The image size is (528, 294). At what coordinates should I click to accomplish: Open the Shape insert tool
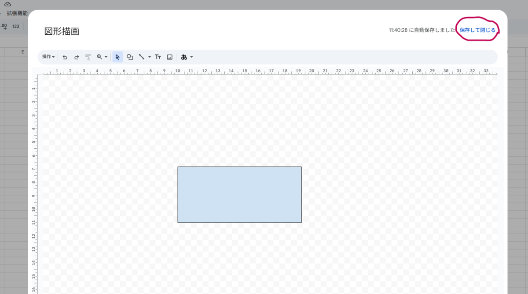click(x=130, y=57)
